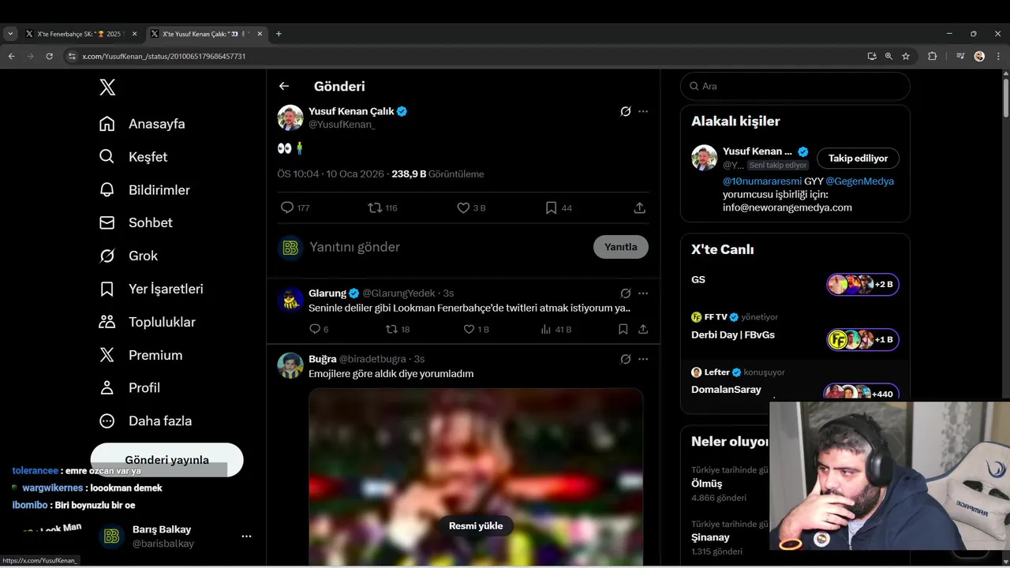Image resolution: width=1010 pixels, height=568 pixels.
Task: Open more options on Glarung's reply
Action: [643, 293]
